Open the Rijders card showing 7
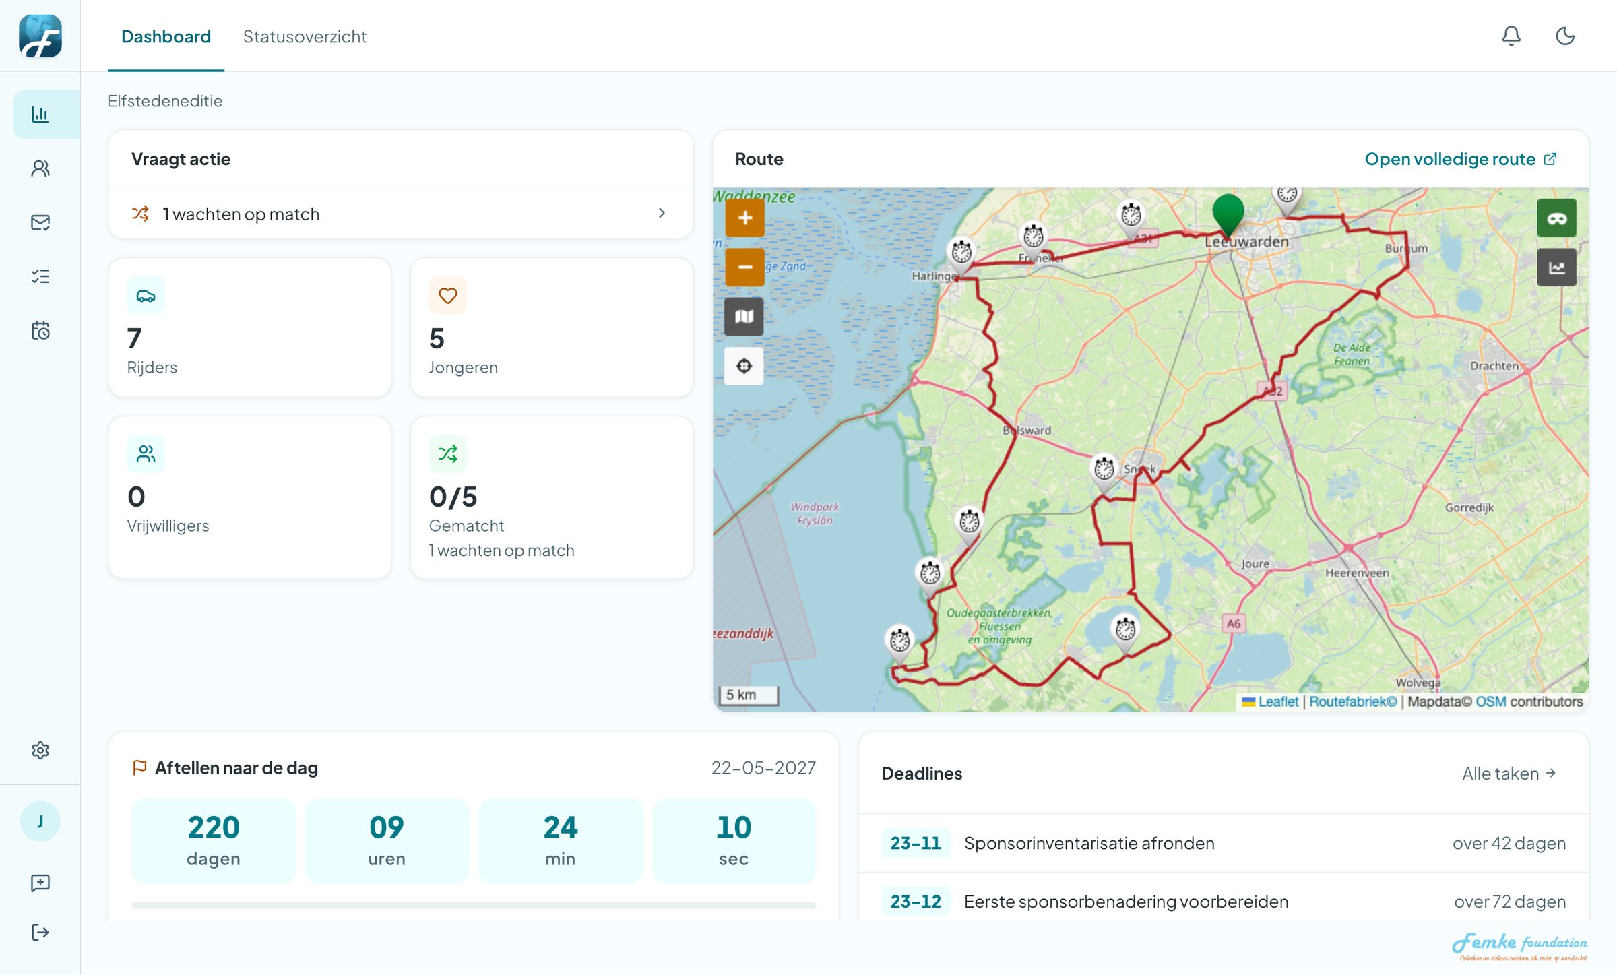Image resolution: width=1617 pixels, height=975 pixels. [250, 327]
